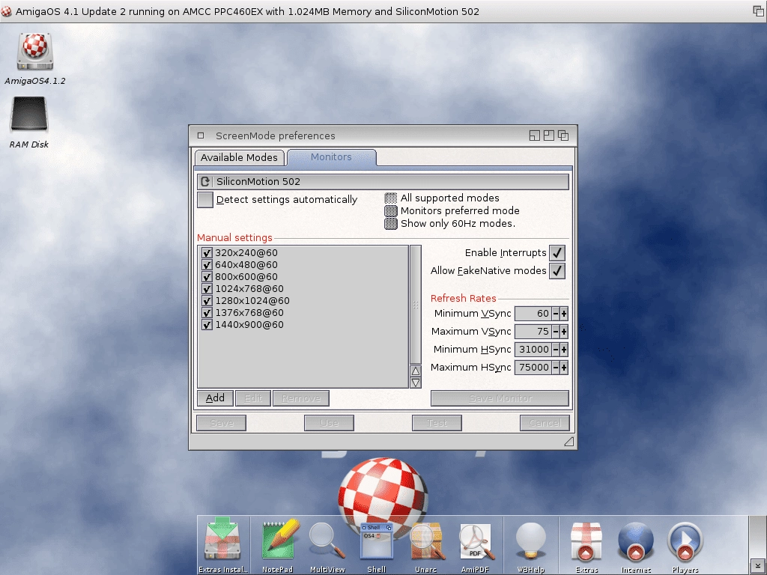The image size is (767, 575).
Task: Click the ScreenMode window close gadget
Action: (x=201, y=136)
